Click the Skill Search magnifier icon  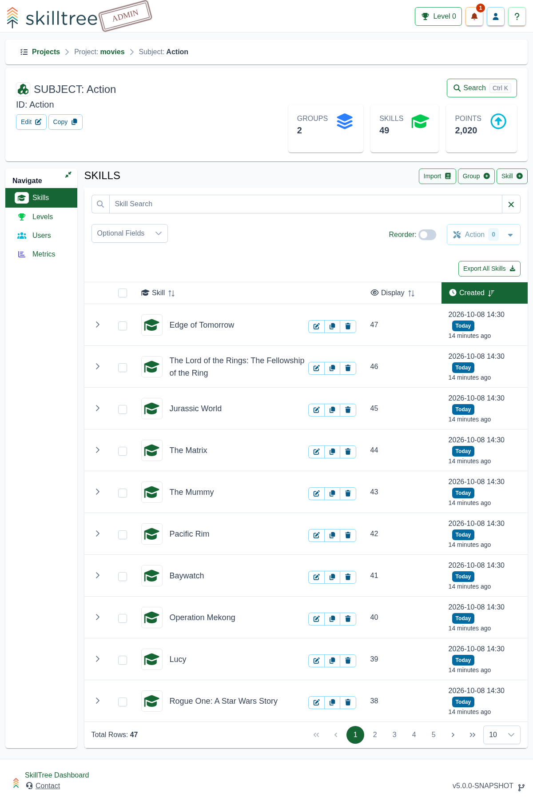tap(100, 204)
